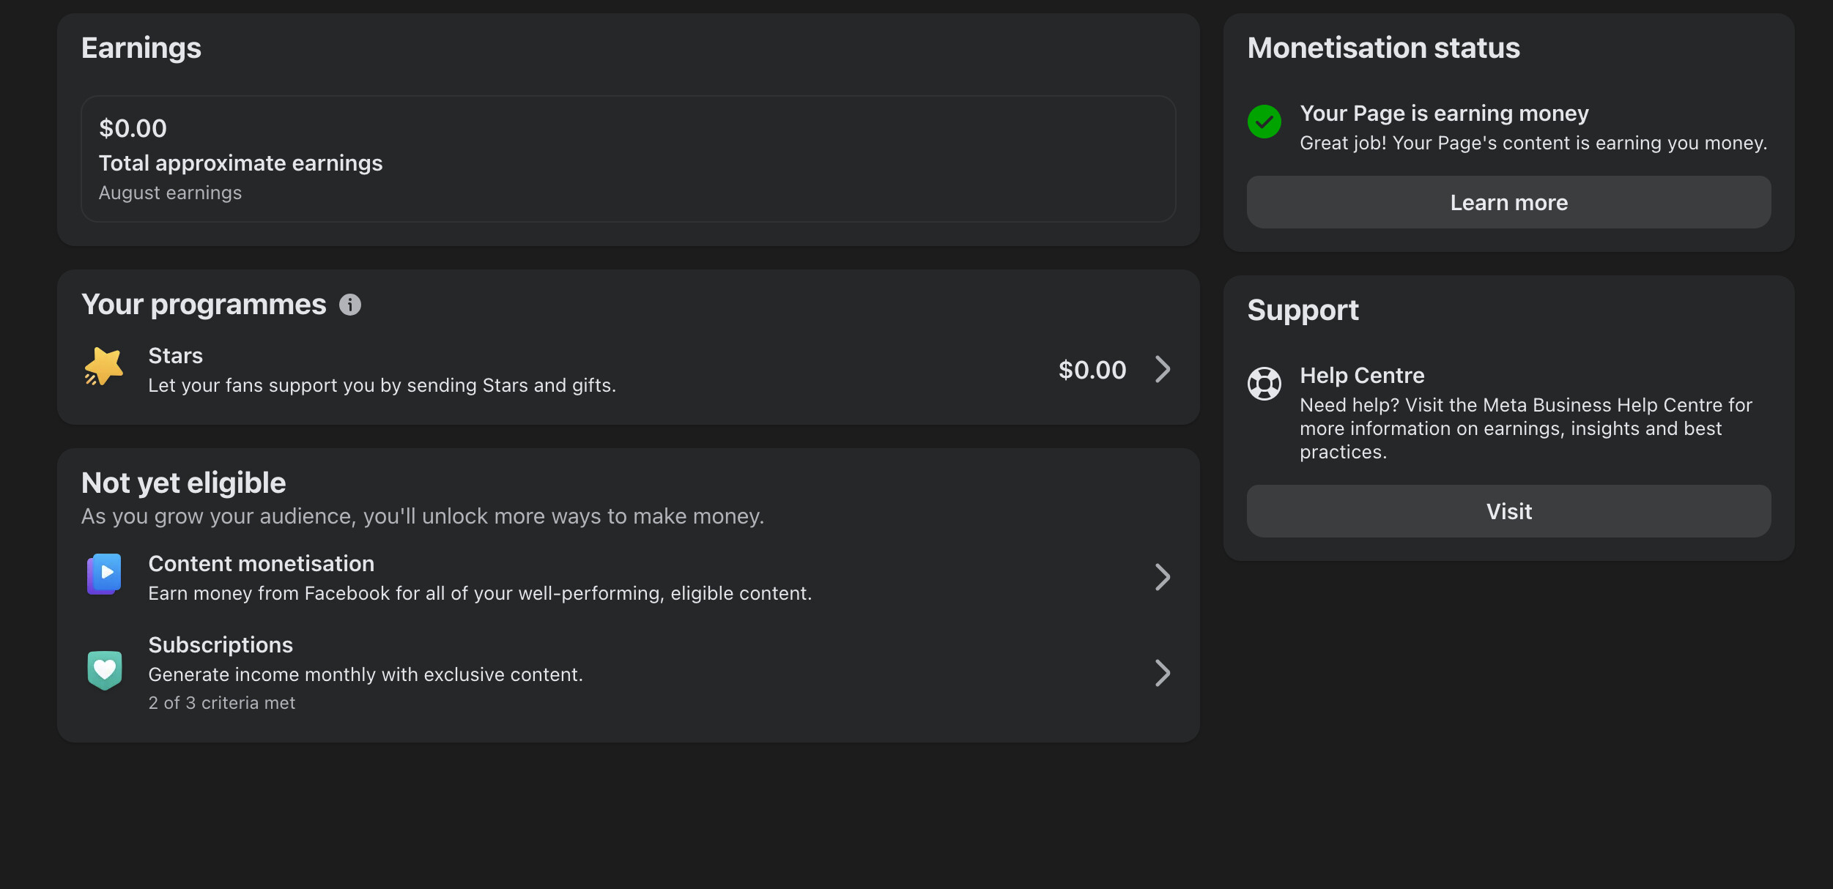Image resolution: width=1833 pixels, height=889 pixels.
Task: Expand the Content monetisation chevron arrow
Action: [1163, 577]
